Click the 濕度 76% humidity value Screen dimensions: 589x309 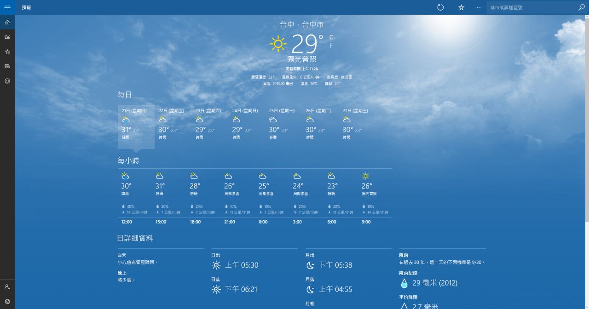pos(309,84)
